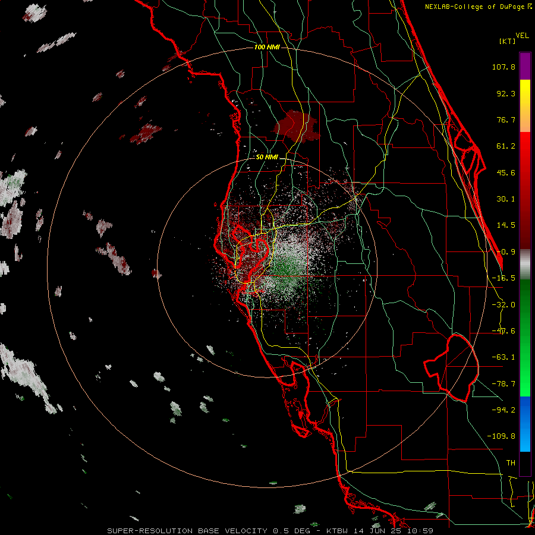Screen dimensions: 535x535
Task: Click the 100 NMI range ring label
Action: pos(267,47)
